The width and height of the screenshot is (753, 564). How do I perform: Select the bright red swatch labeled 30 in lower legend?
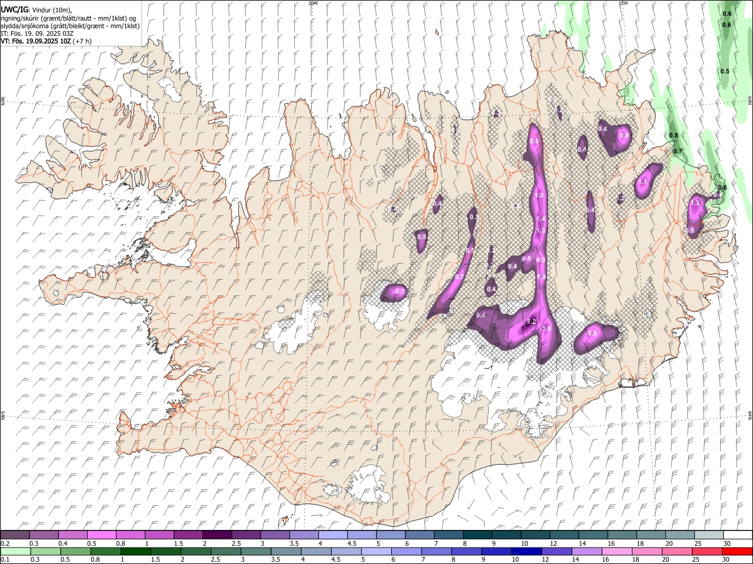tap(737, 551)
